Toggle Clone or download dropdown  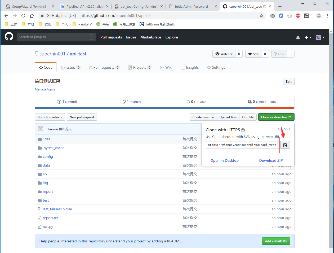click(276, 117)
